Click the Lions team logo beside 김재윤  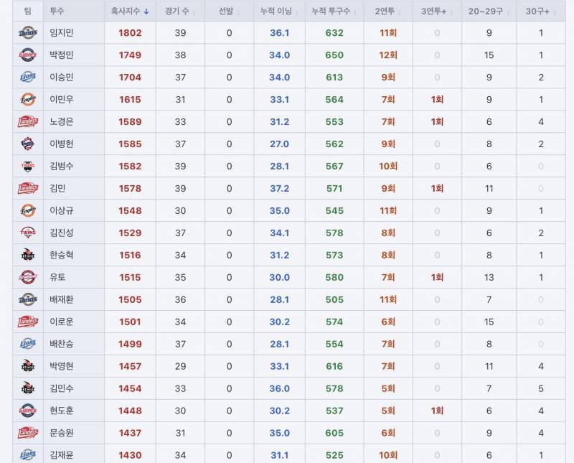coord(28,455)
